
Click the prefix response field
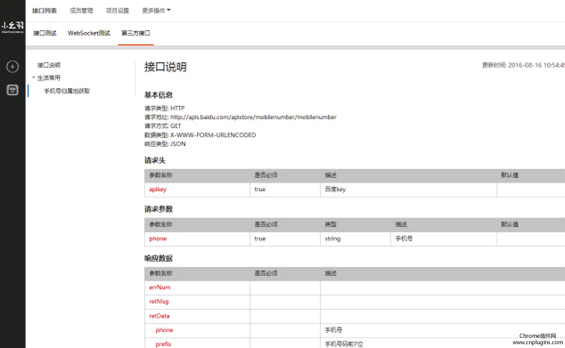click(x=163, y=344)
